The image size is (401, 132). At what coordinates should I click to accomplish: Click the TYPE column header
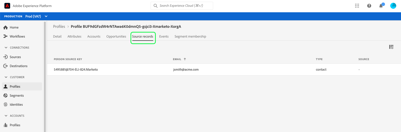click(x=319, y=59)
